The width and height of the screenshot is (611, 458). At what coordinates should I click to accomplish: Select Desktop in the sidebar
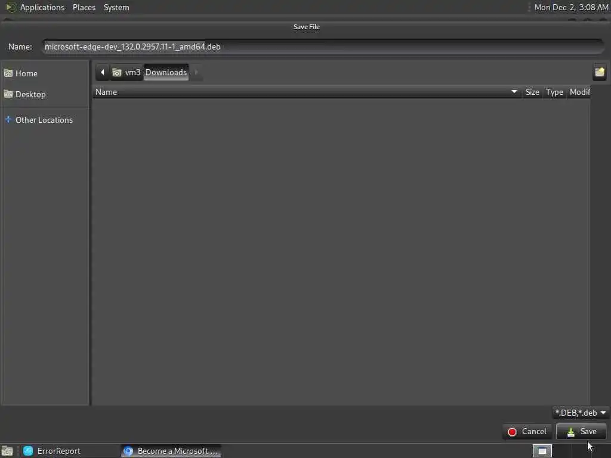coord(44,94)
